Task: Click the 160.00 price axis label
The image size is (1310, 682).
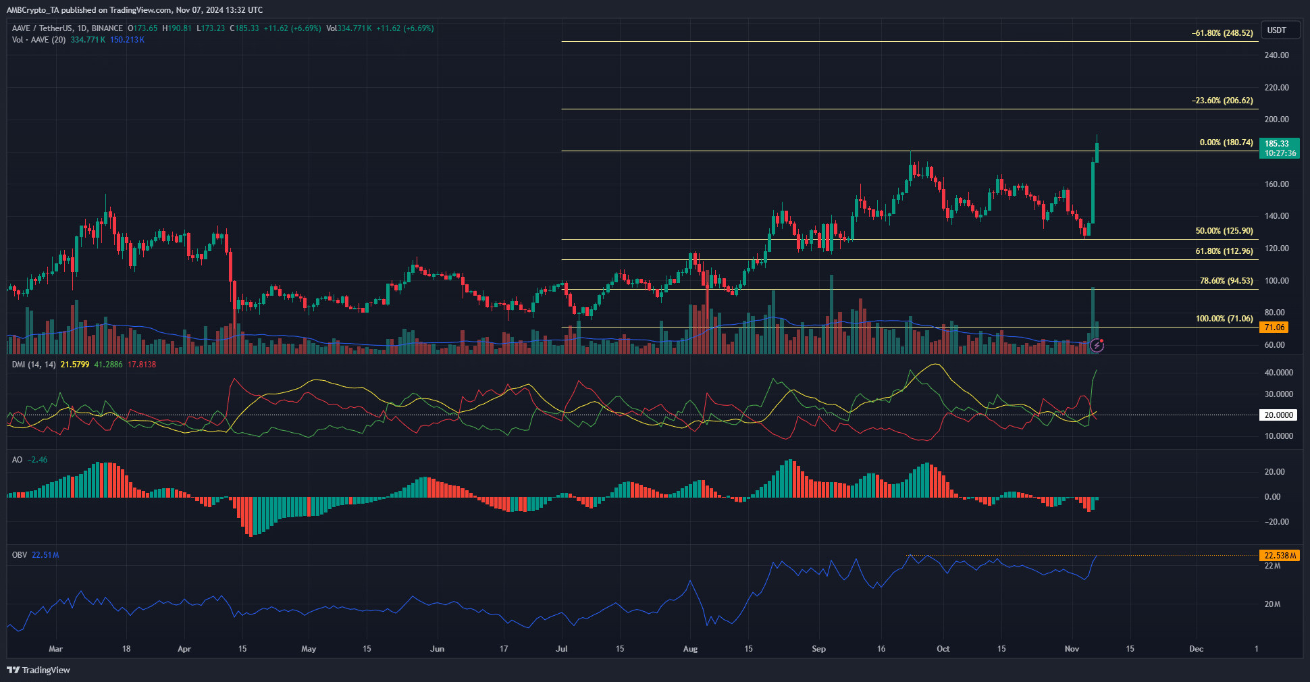Action: tap(1276, 184)
